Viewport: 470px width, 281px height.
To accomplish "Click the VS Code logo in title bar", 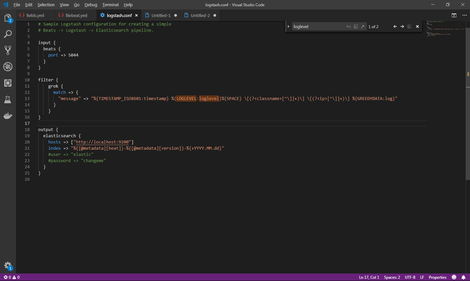I will click(6, 5).
